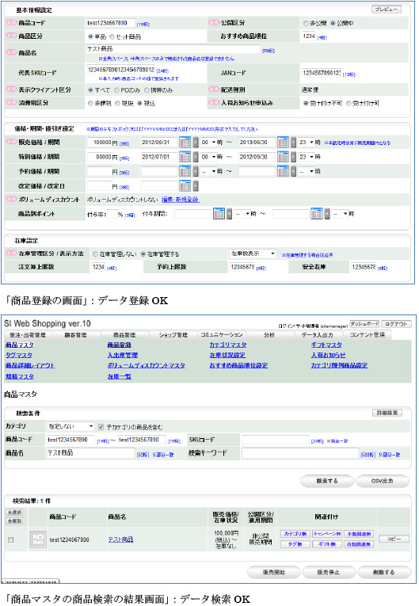Select 非公開 for 公開区分
The height and width of the screenshot is (606, 419).
point(306,23)
